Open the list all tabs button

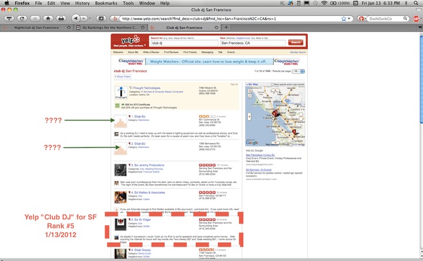420,28
